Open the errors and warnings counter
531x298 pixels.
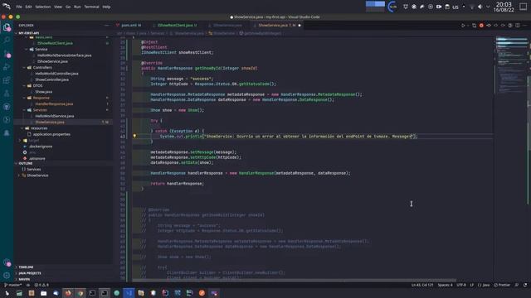[x=41, y=285]
